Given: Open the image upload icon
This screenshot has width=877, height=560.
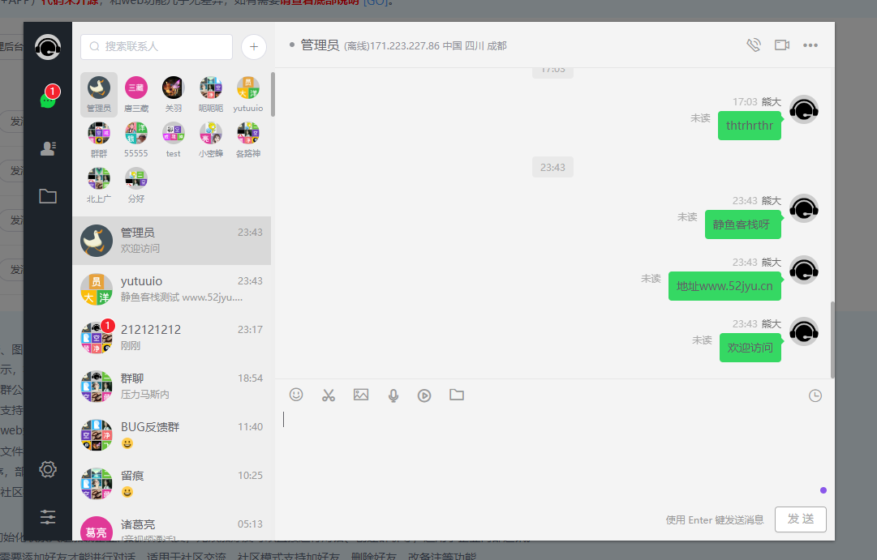Looking at the screenshot, I should coord(361,395).
